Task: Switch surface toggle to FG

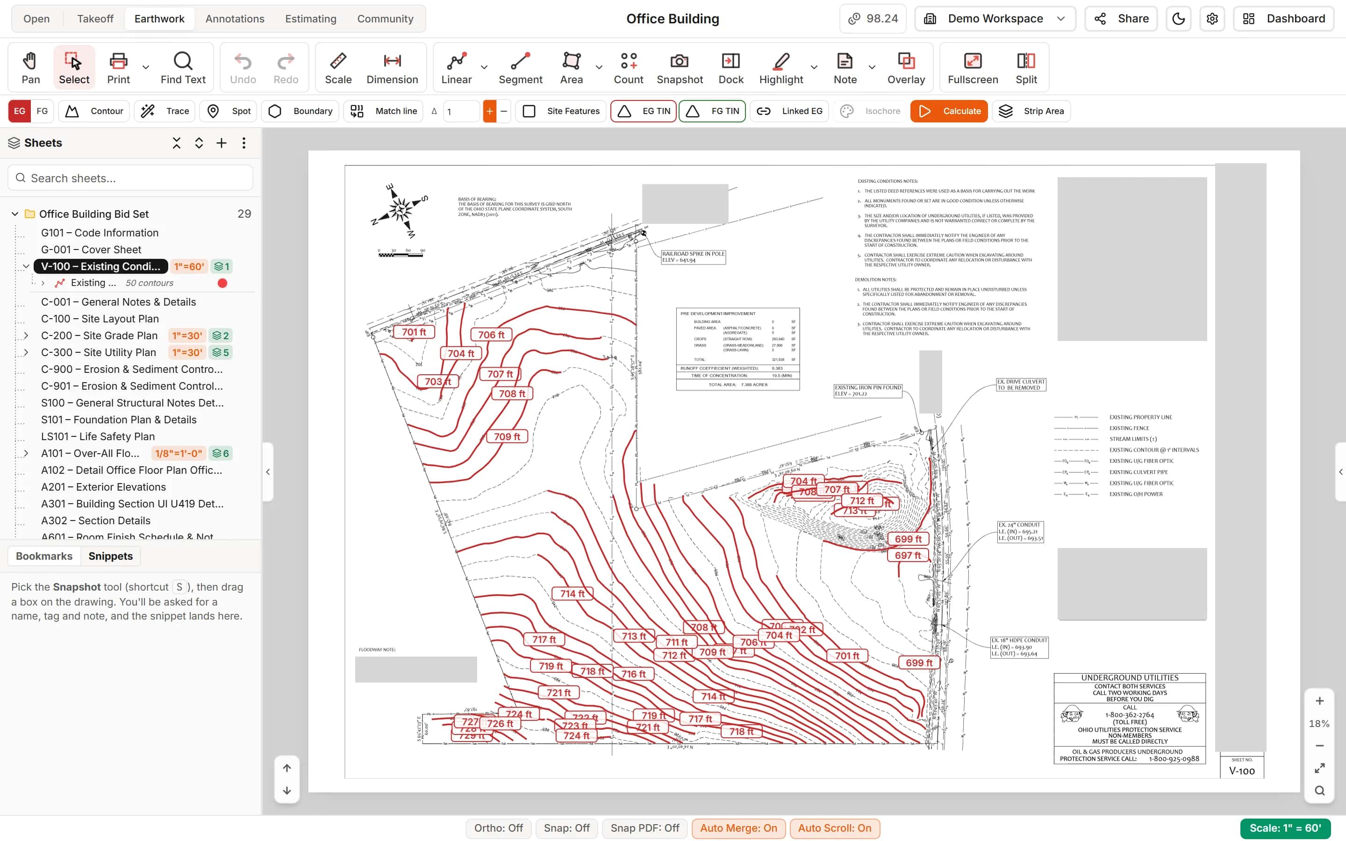Action: point(42,111)
